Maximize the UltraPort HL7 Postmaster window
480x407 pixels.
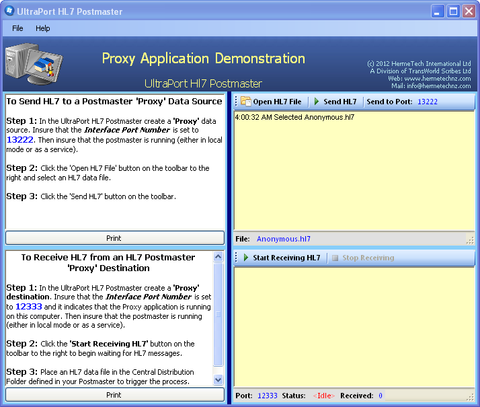tap(453, 11)
